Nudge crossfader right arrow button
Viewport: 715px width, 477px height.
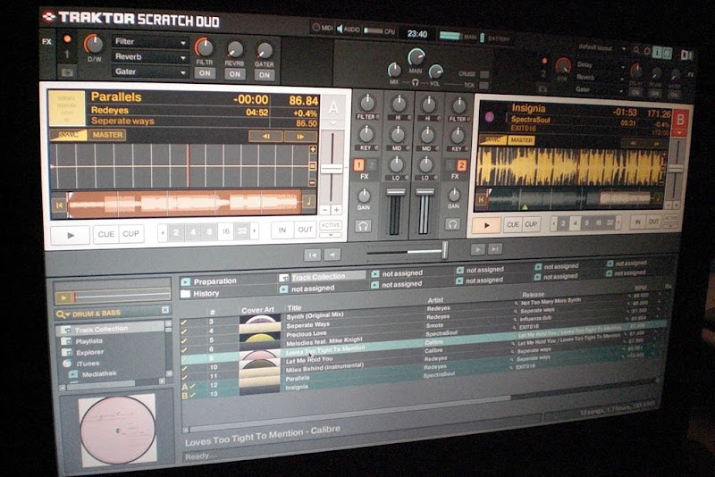coord(477,249)
